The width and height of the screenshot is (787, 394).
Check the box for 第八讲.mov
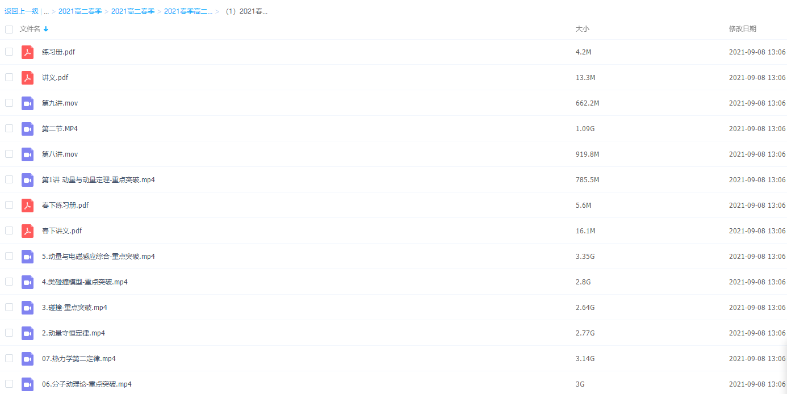tap(9, 154)
